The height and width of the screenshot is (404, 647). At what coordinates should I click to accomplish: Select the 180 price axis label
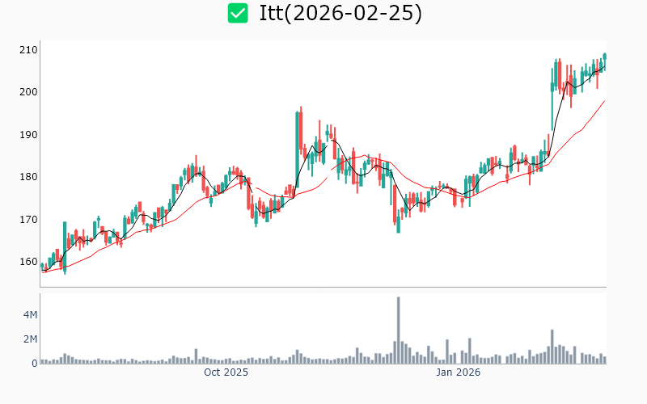(29, 177)
